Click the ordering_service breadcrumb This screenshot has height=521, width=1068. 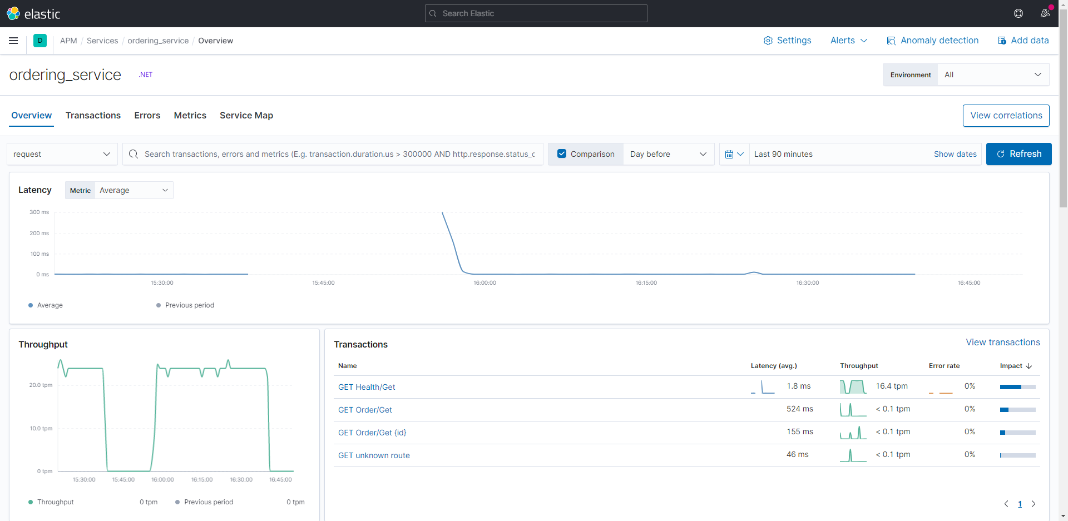tap(158, 41)
